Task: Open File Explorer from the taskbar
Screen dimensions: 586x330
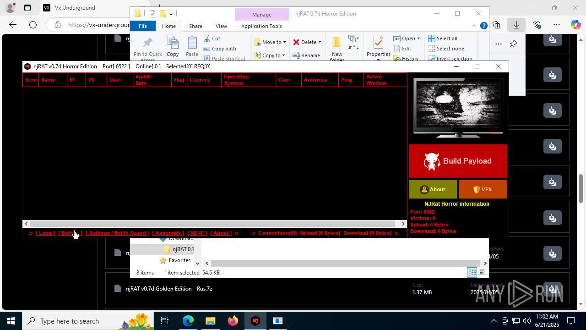Action: (x=211, y=321)
